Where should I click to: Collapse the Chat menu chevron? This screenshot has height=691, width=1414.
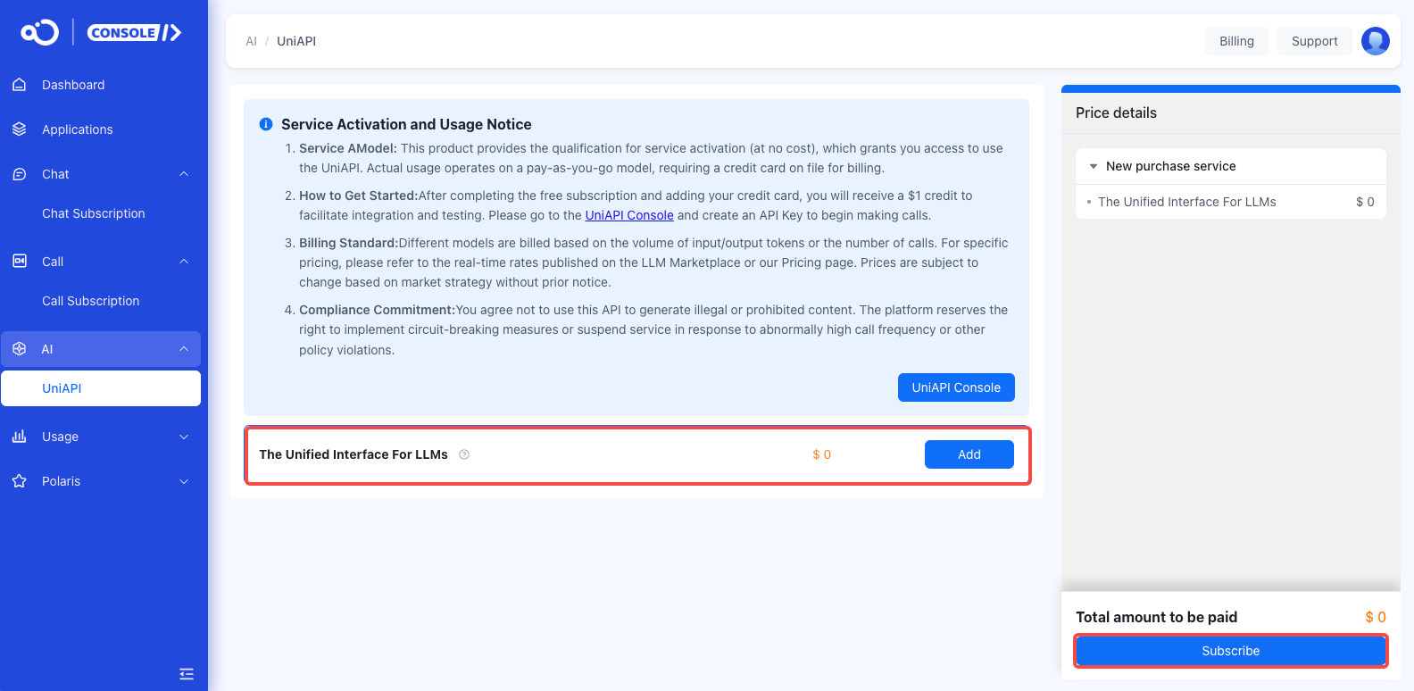pyautogui.click(x=184, y=174)
